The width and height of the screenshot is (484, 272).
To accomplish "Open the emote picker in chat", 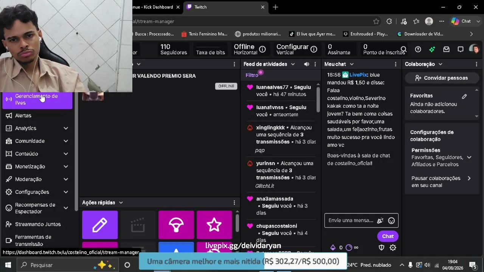I will [x=391, y=221].
